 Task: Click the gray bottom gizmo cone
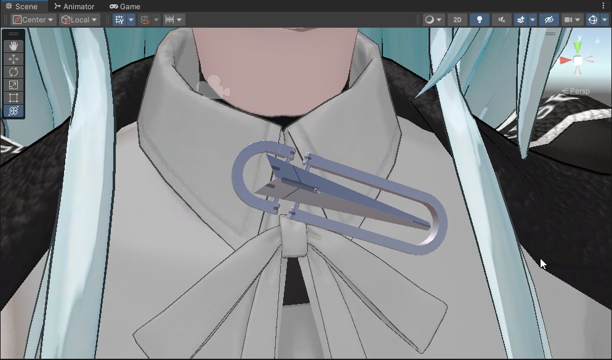[578, 70]
